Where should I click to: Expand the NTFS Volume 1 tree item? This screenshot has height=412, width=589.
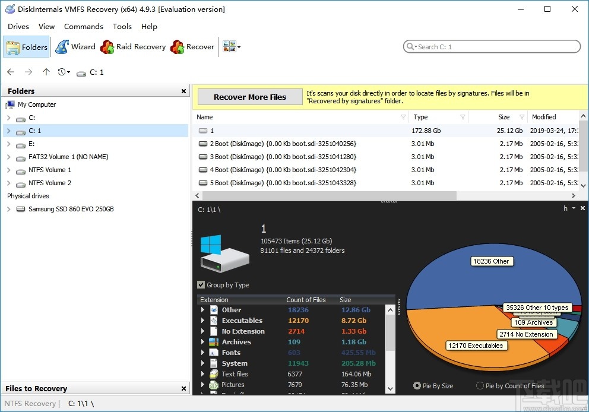tap(8, 170)
